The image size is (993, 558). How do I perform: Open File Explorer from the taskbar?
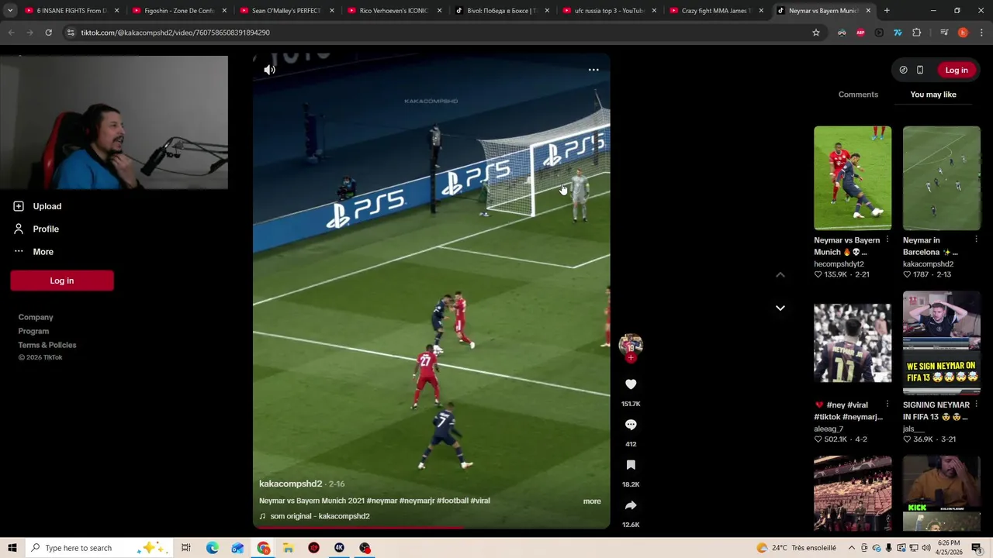pyautogui.click(x=288, y=548)
